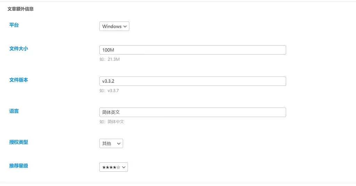
Task: Click the empty outlined star in rating
Action: coord(119,167)
